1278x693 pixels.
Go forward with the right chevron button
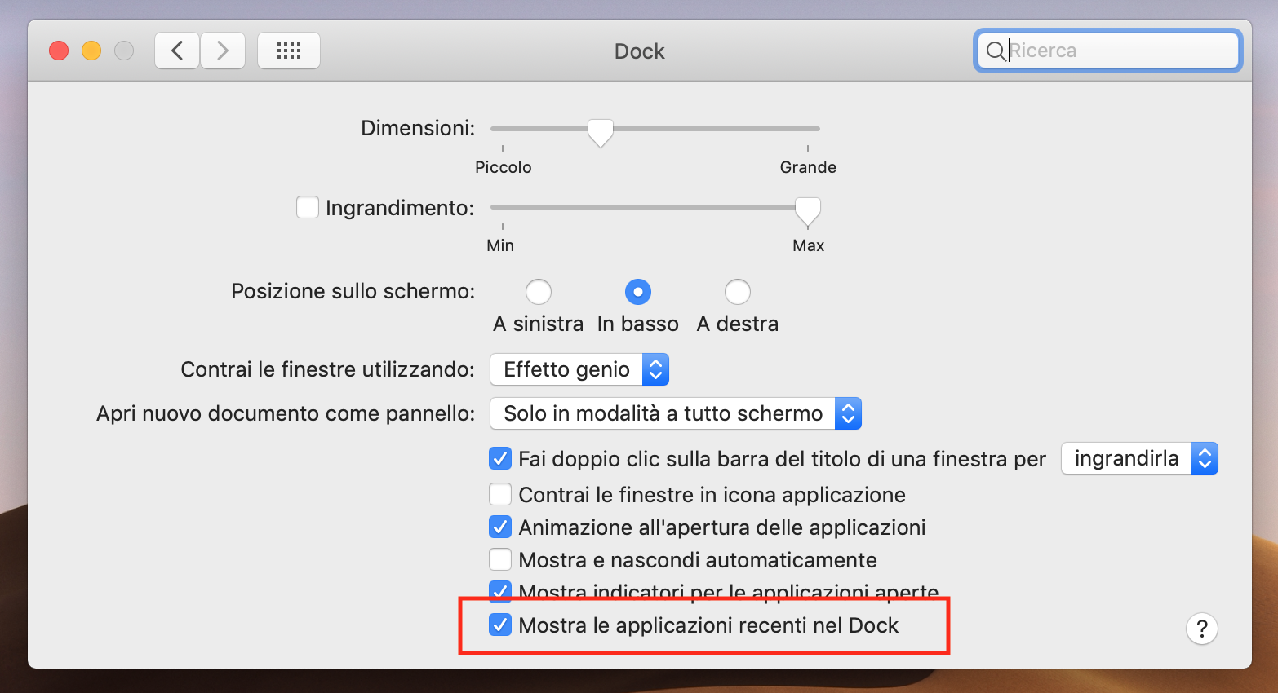tap(223, 51)
